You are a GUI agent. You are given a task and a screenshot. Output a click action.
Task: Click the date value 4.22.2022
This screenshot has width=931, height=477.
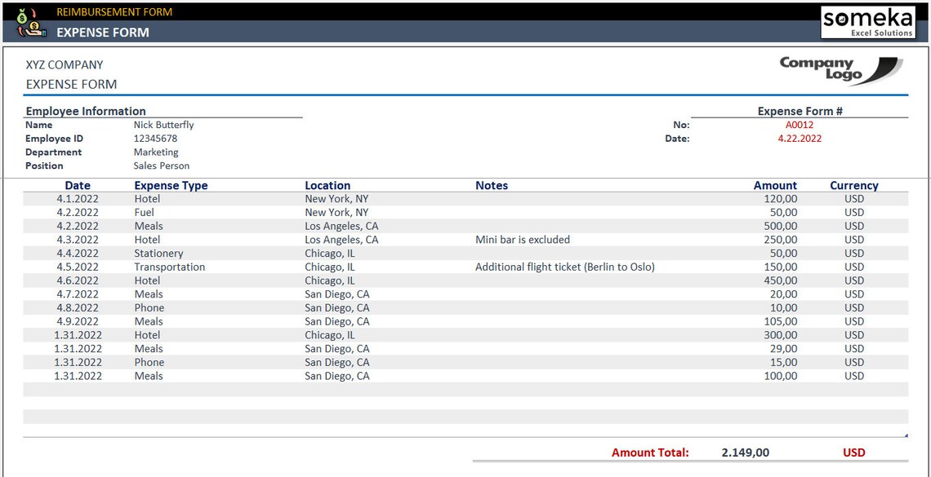[799, 138]
